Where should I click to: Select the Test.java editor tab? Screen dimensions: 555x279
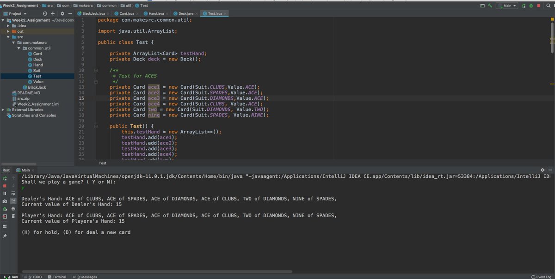click(x=215, y=14)
